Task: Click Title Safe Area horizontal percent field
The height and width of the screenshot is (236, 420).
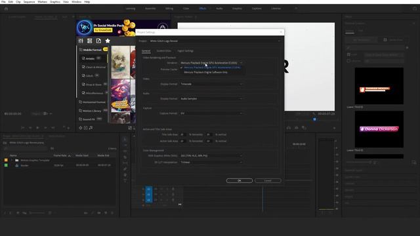Action: click(x=182, y=134)
